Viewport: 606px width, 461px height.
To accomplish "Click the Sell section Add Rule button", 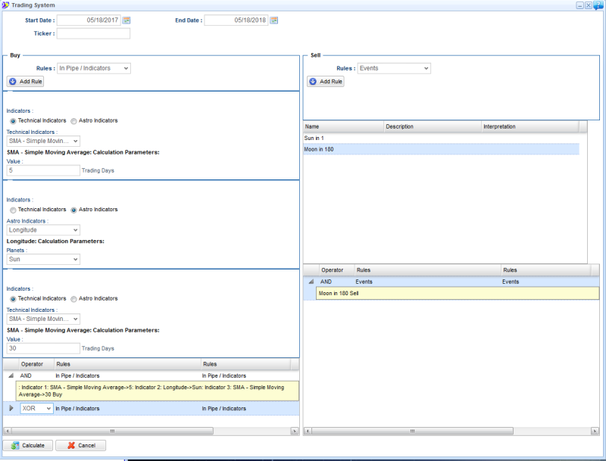I will click(325, 81).
